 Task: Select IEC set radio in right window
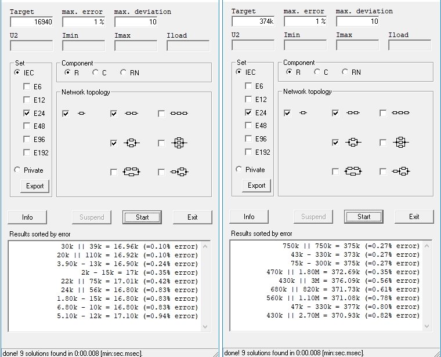click(239, 72)
